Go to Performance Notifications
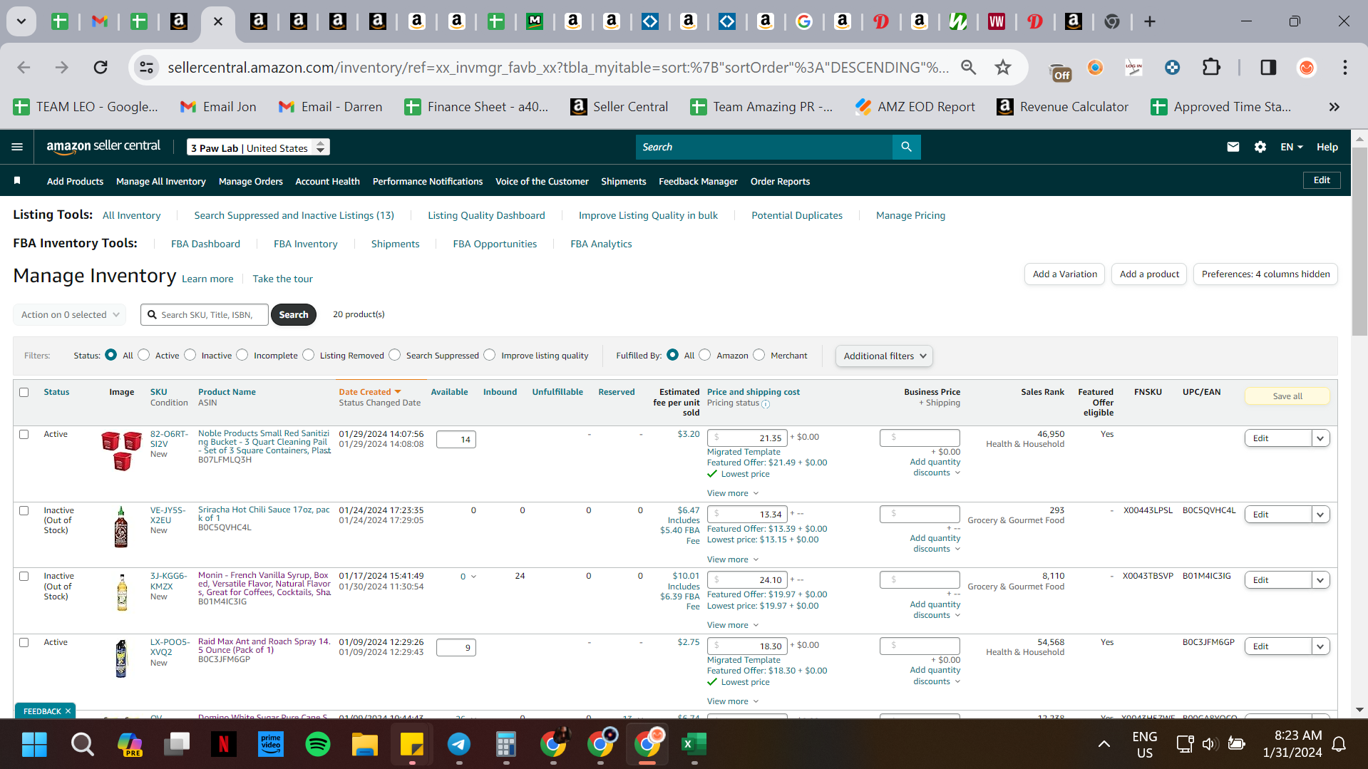The image size is (1368, 769). 428,181
